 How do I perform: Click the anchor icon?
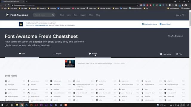[97, 85]
